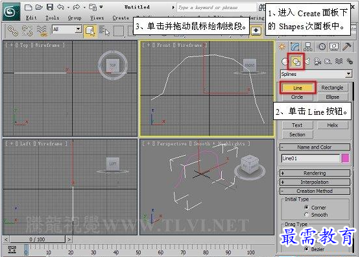Viewport: 360px width, 257px height.
Task: Open the Quick Access toolbar customize arrow
Action: [x=101, y=7]
